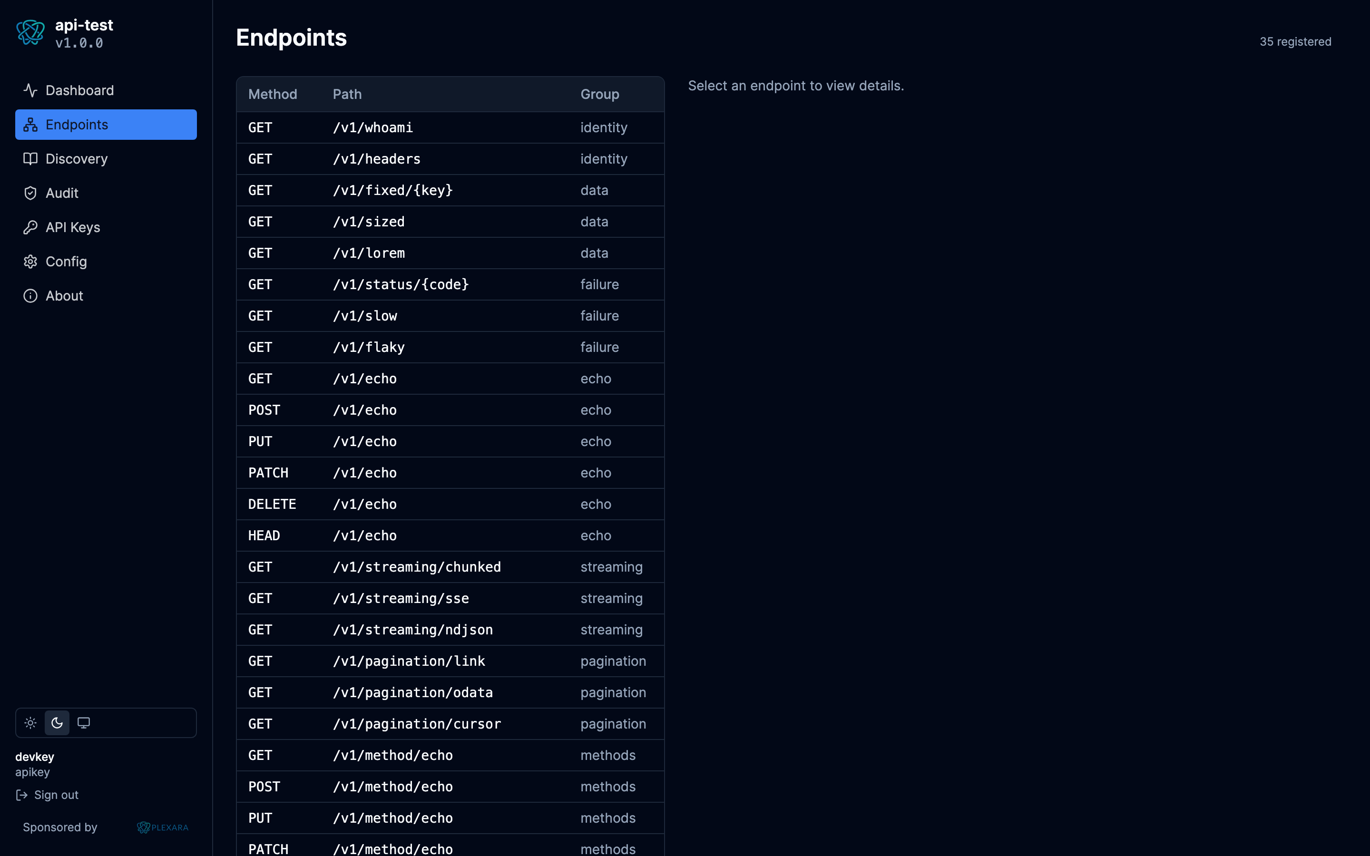The width and height of the screenshot is (1370, 856).
Task: Click the Sign out arrow icon
Action: (x=22, y=796)
